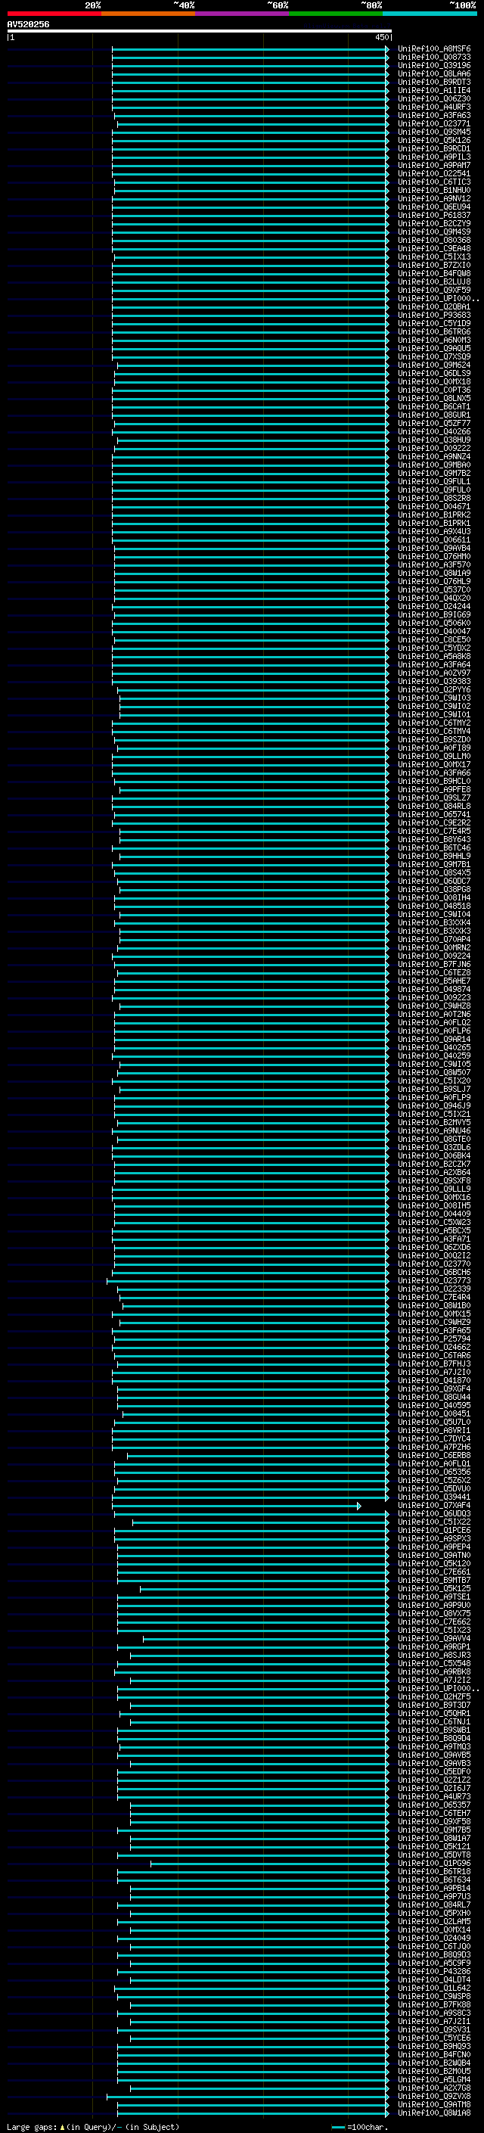
Task: Open hit UniRef100_Q84RL7
Action: (433, 1904)
